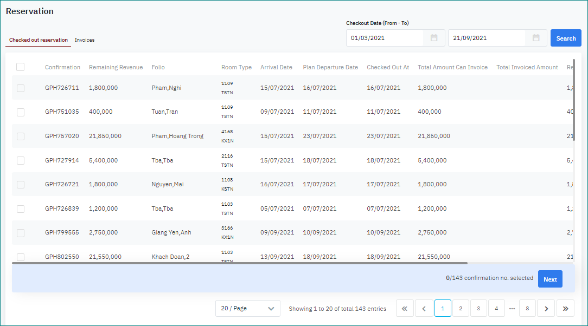Image resolution: width=588 pixels, height=326 pixels.
Task: Click the Next button
Action: point(550,279)
